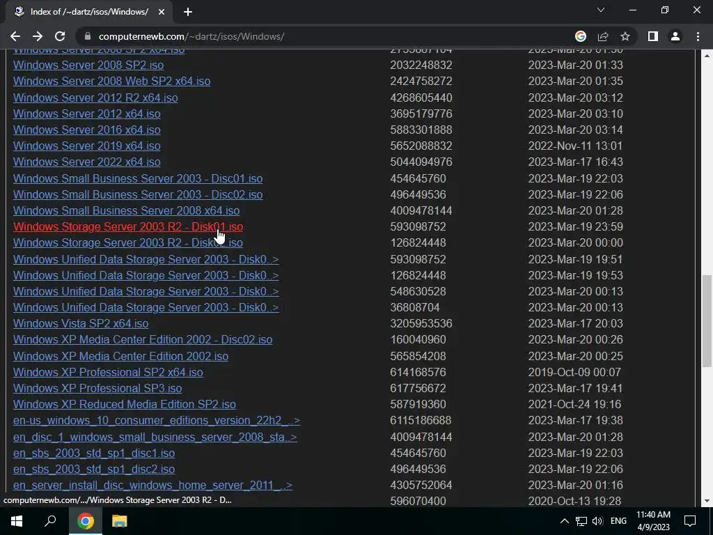Open en_disc_1_windows_small_business_server_2008 link

[155, 437]
